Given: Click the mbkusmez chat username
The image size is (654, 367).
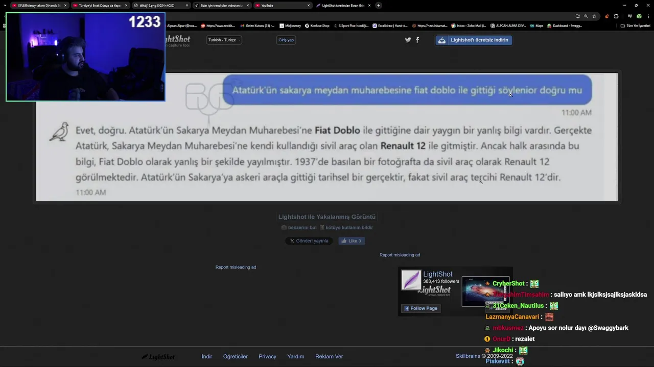Looking at the screenshot, I should point(508,328).
